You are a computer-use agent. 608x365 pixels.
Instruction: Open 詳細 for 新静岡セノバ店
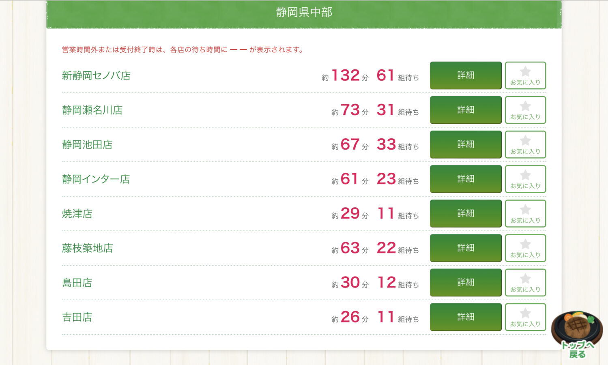(x=466, y=75)
